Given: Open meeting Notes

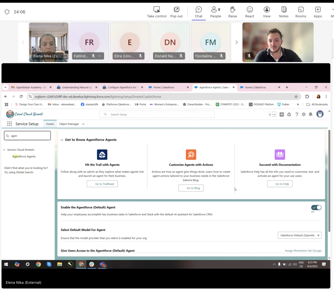Looking at the screenshot, I should [284, 12].
